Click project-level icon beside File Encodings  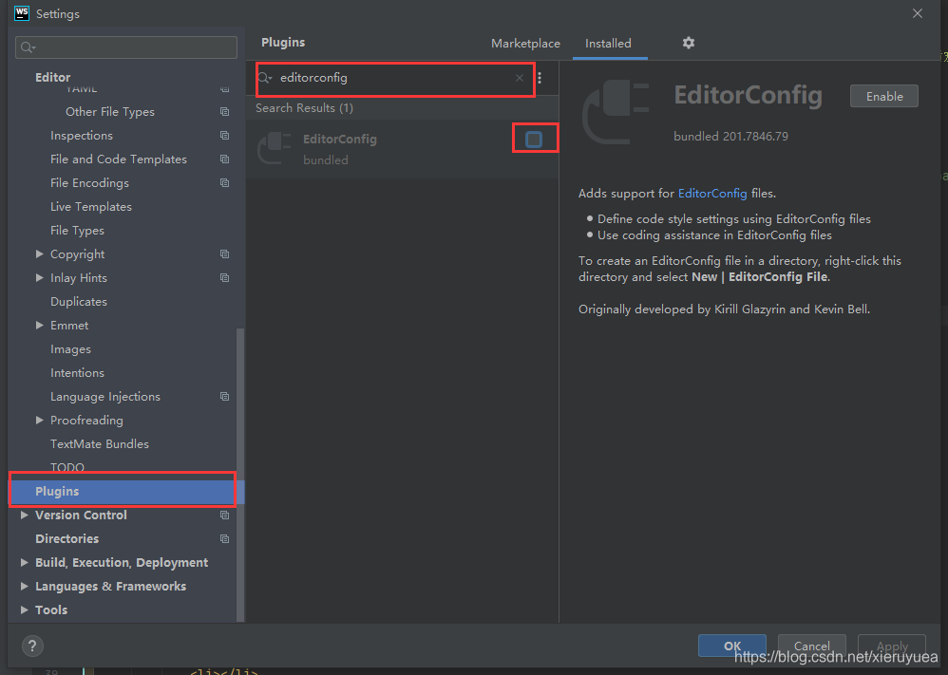point(224,182)
